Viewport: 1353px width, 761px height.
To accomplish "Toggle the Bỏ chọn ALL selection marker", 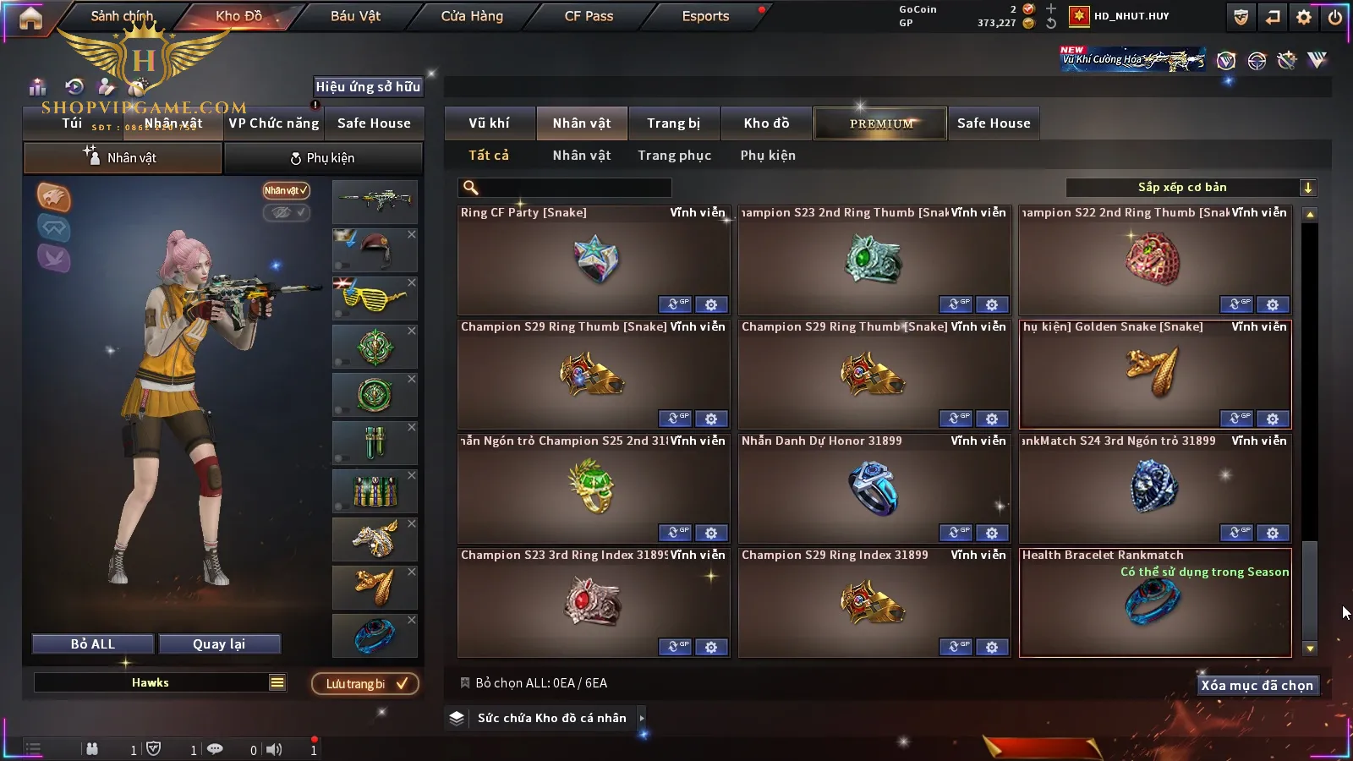I will click(x=464, y=682).
